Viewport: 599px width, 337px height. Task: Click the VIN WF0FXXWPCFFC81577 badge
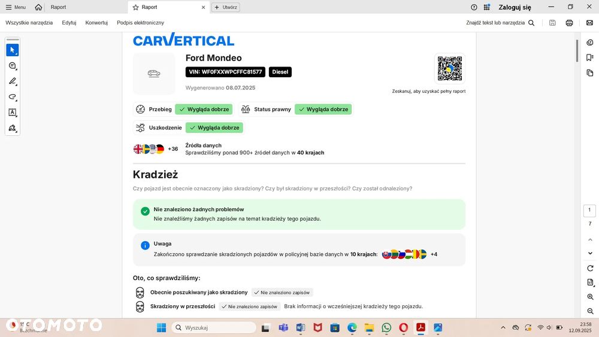(225, 72)
